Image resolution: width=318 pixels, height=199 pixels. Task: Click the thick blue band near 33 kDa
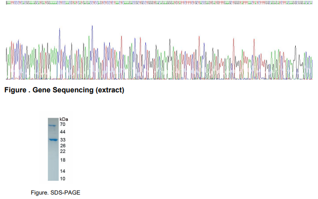point(53,140)
